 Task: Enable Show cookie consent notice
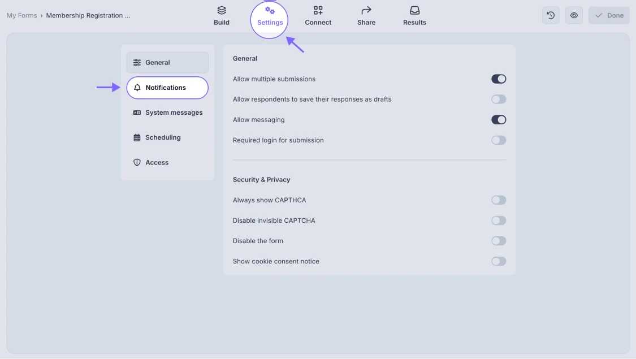pyautogui.click(x=499, y=261)
